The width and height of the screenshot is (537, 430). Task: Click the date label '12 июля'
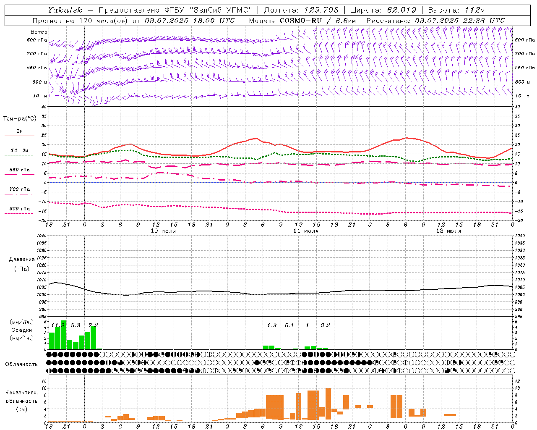[x=448, y=231]
